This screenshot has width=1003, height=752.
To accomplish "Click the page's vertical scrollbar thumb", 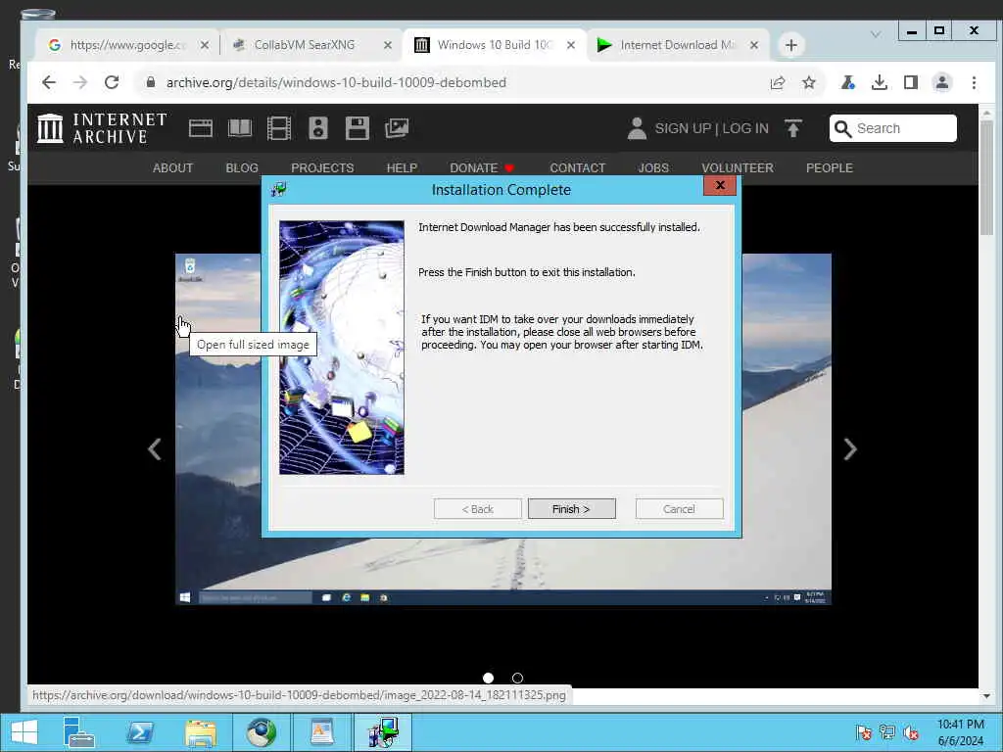I will [986, 177].
